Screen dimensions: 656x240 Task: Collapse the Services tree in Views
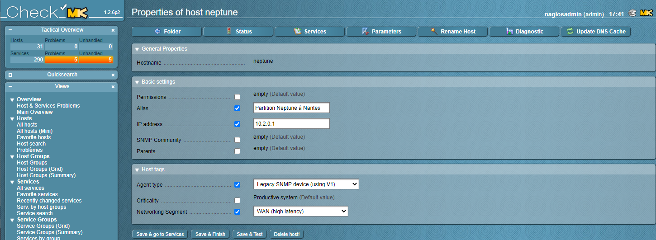pos(12,182)
